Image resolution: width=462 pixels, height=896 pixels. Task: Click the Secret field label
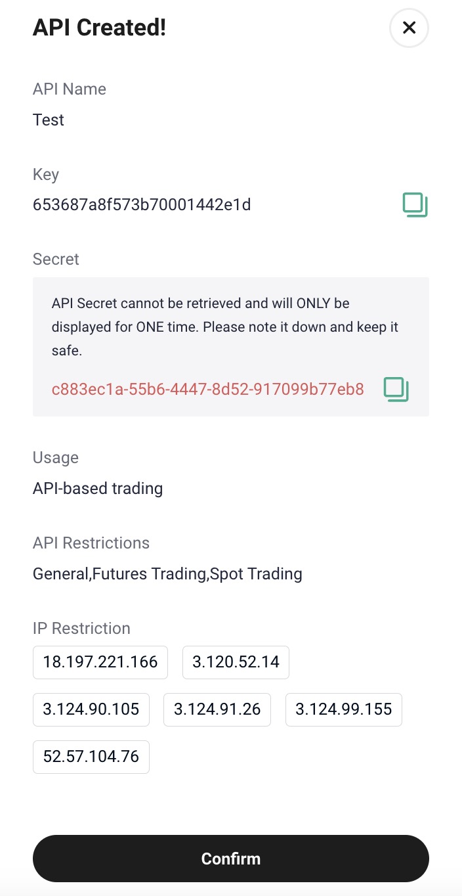[56, 259]
